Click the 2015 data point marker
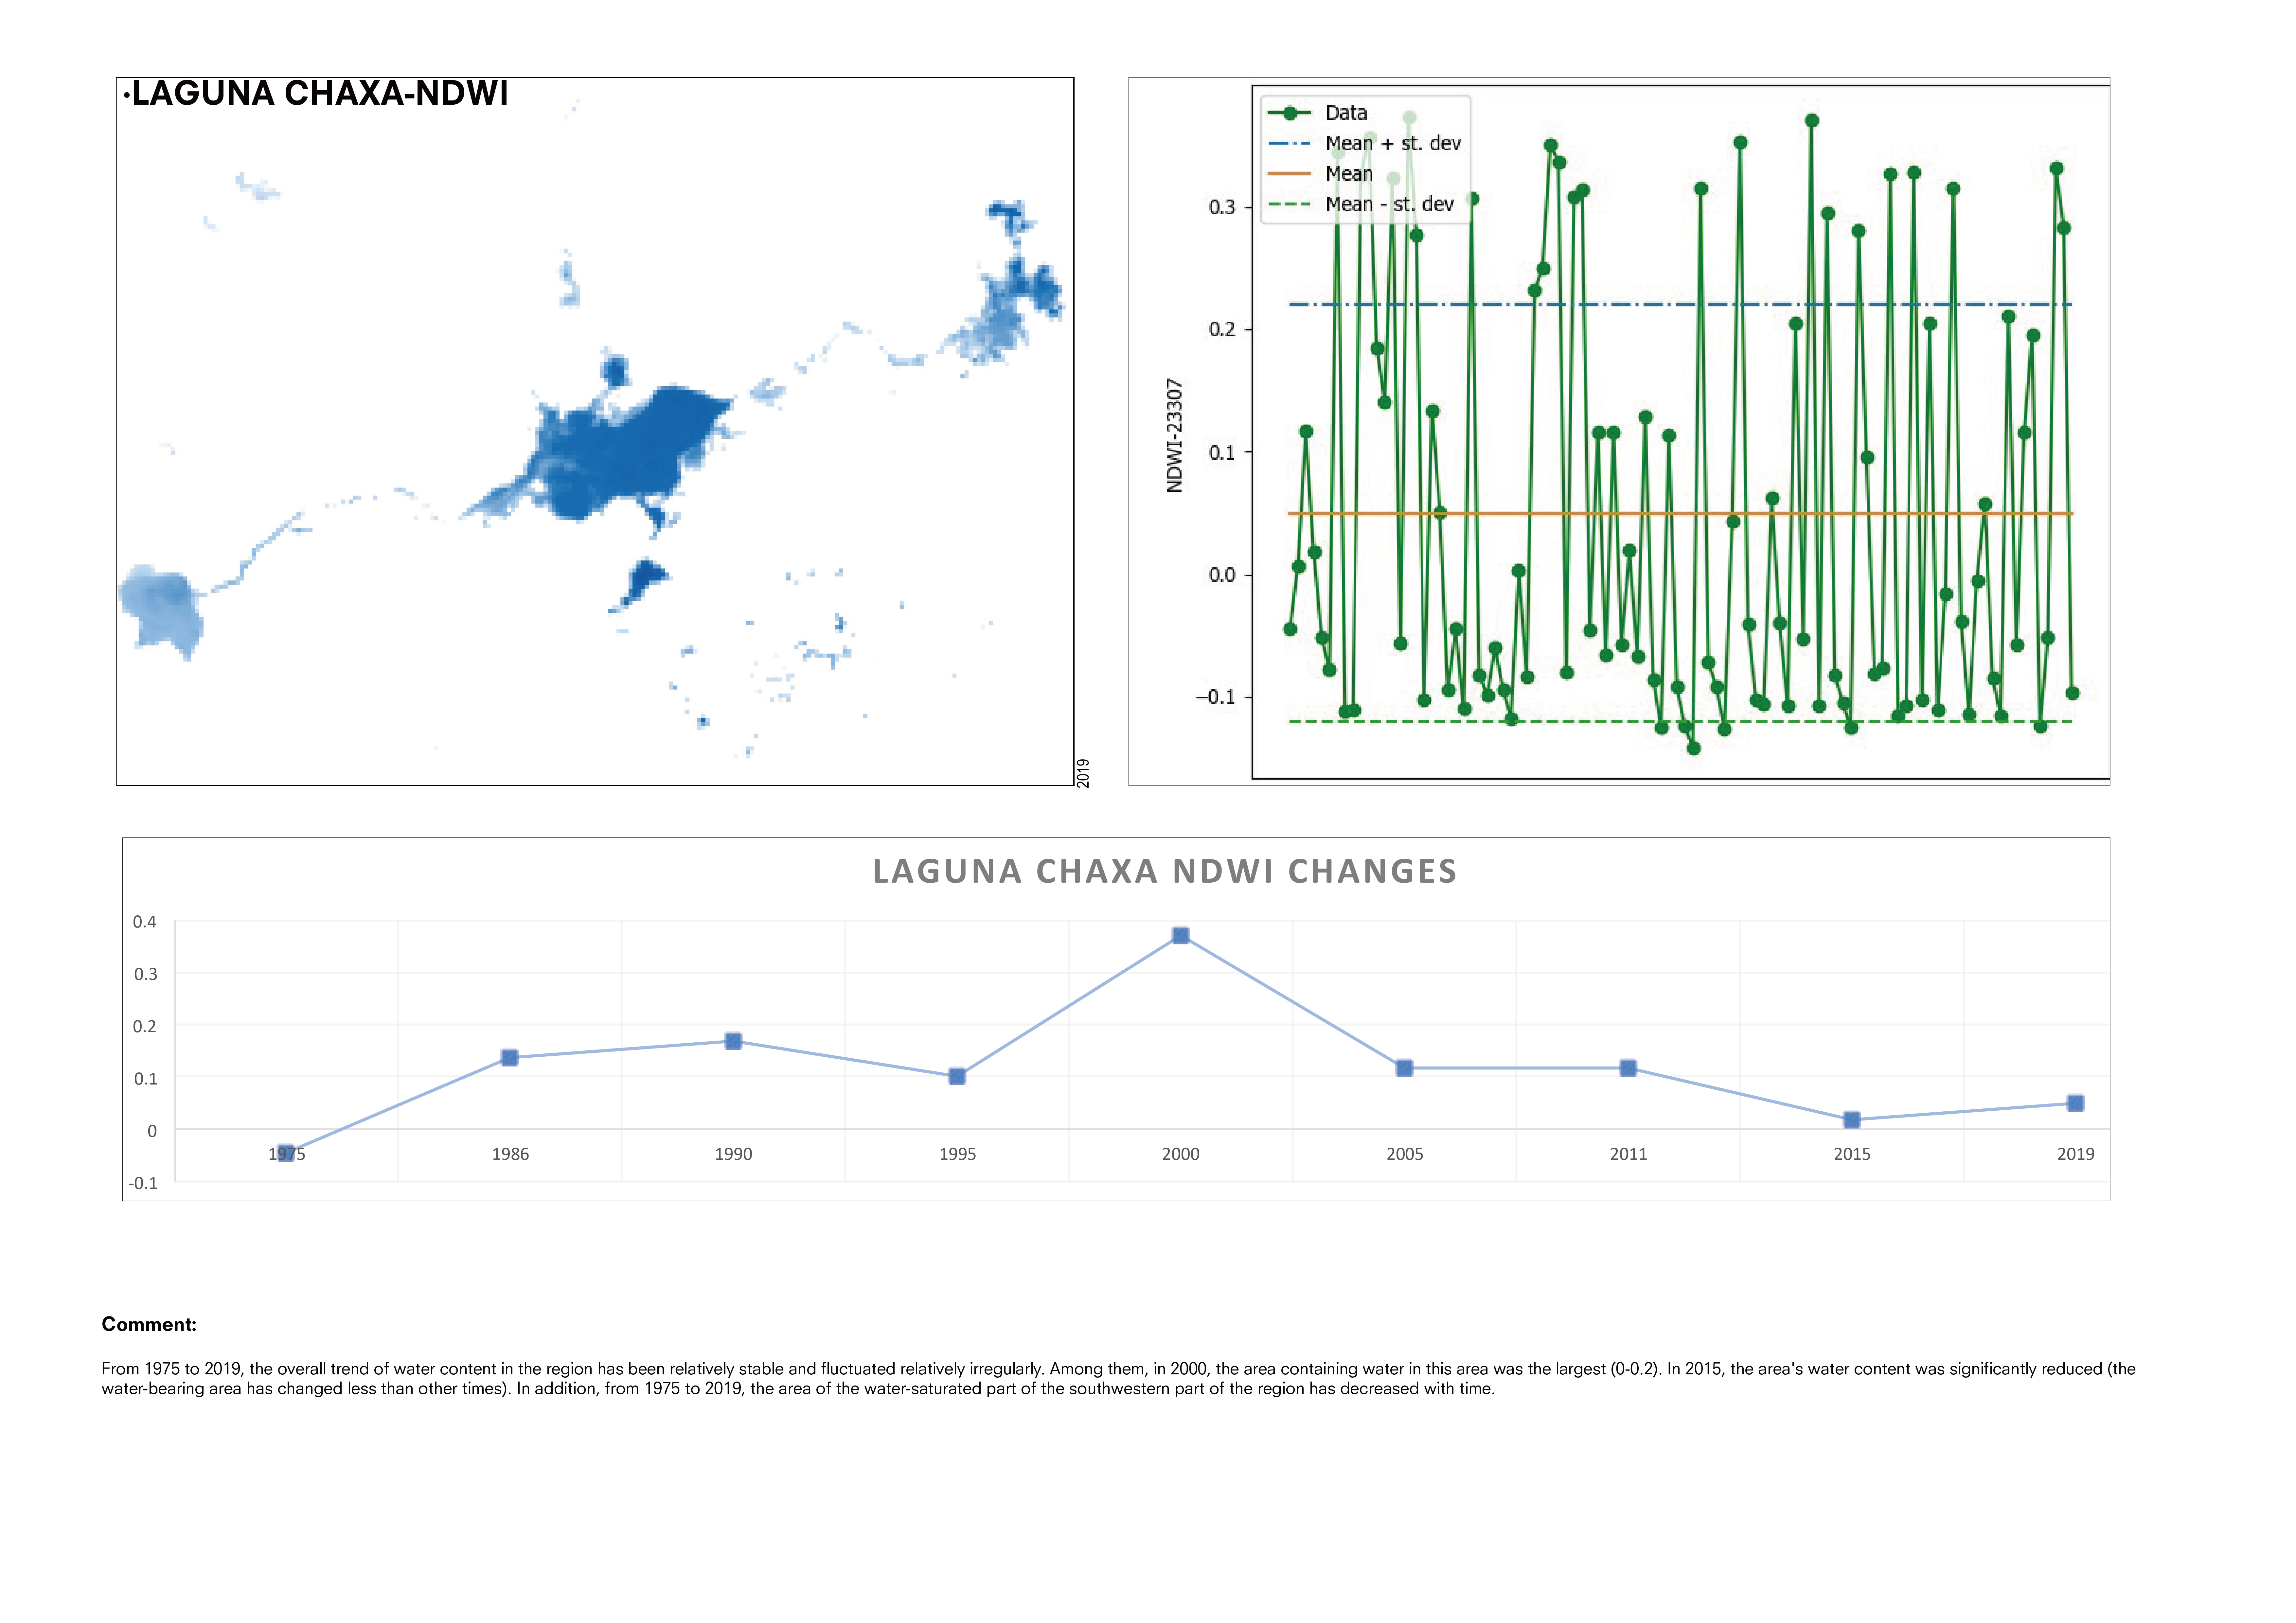Image resolution: width=2296 pixels, height=1623 pixels. (1852, 1120)
